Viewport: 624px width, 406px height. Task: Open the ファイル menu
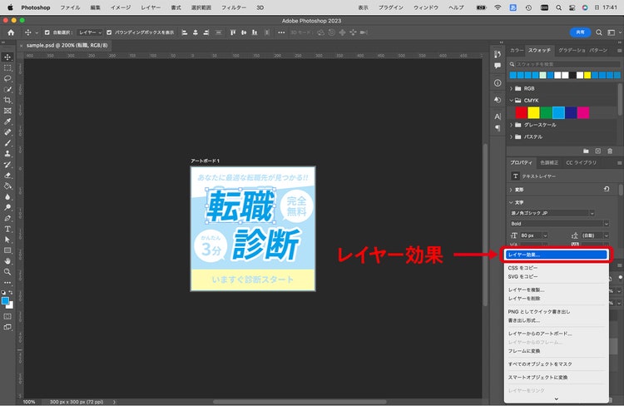tap(70, 7)
